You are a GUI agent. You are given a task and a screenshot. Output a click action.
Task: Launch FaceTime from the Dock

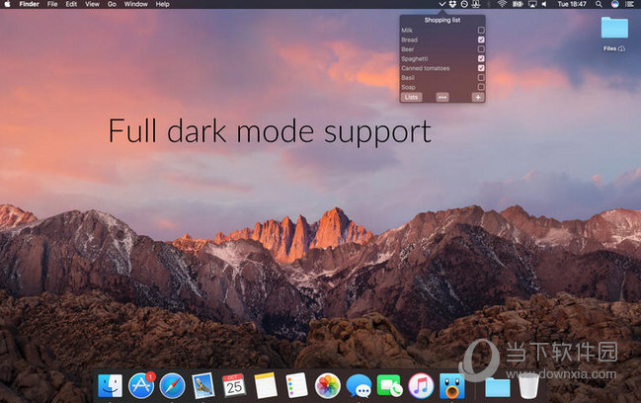[389, 385]
